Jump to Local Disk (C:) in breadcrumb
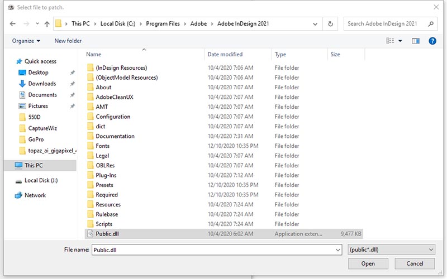Viewport: 447px width, 279px height. point(118,24)
